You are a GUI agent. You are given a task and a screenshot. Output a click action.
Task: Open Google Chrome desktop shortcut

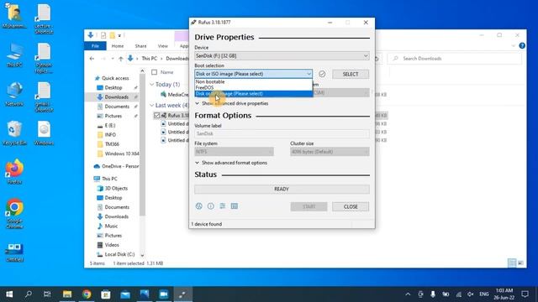(14, 212)
